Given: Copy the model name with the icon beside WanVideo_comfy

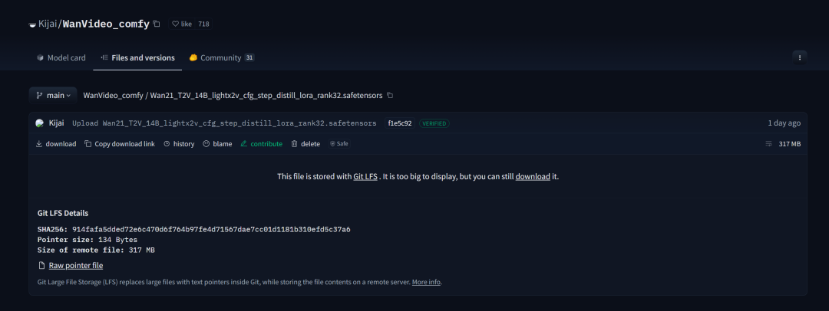Looking at the screenshot, I should point(157,24).
